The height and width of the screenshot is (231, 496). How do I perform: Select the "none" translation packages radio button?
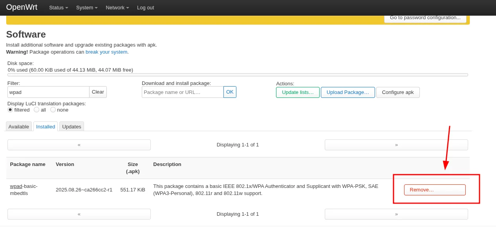tap(53, 110)
